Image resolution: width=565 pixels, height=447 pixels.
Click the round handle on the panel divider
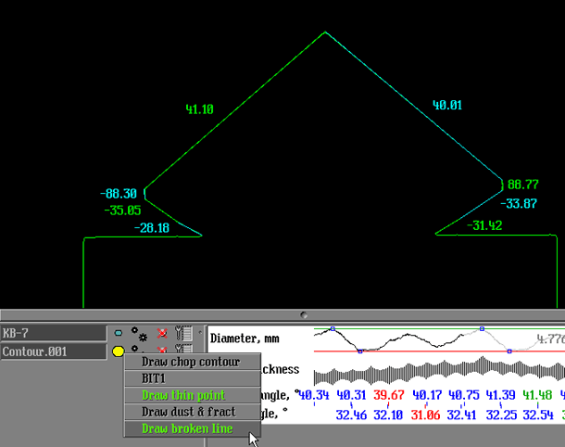(x=305, y=315)
